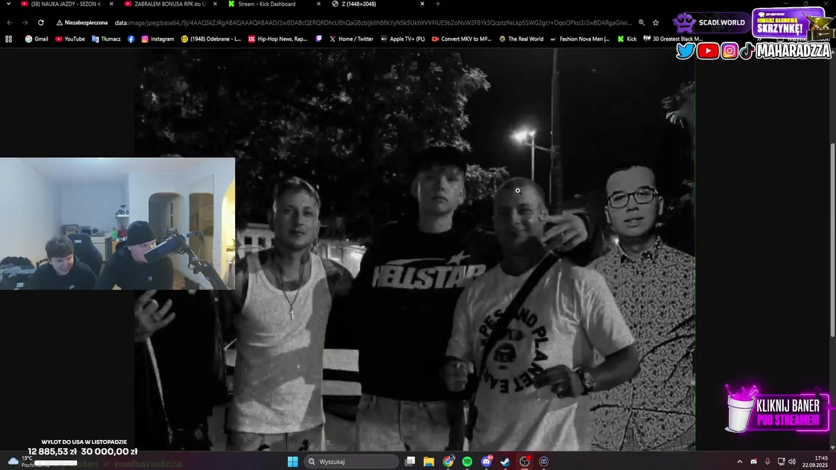
Task: Open the volume control in the system tray
Action: (792, 462)
